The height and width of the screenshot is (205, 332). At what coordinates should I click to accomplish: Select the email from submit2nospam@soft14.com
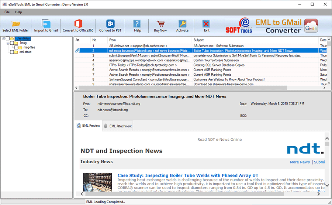click(200, 55)
